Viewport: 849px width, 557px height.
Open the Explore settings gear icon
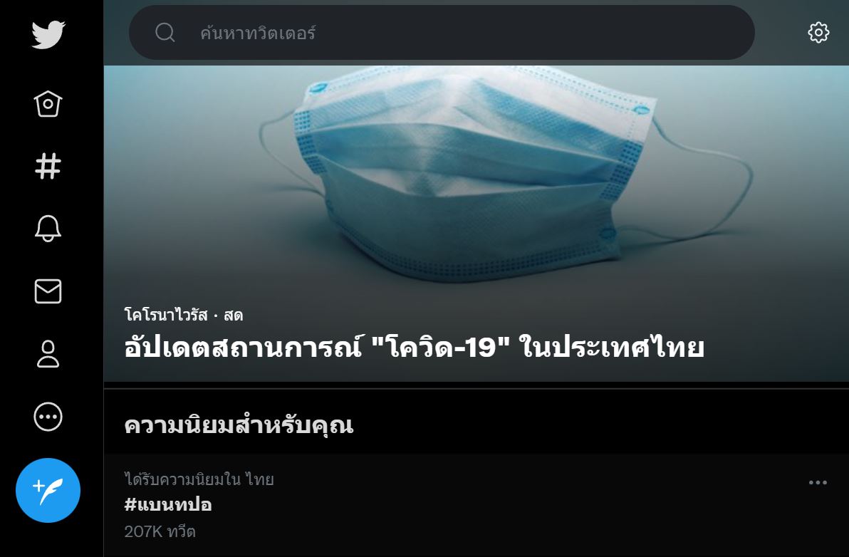[x=818, y=33]
